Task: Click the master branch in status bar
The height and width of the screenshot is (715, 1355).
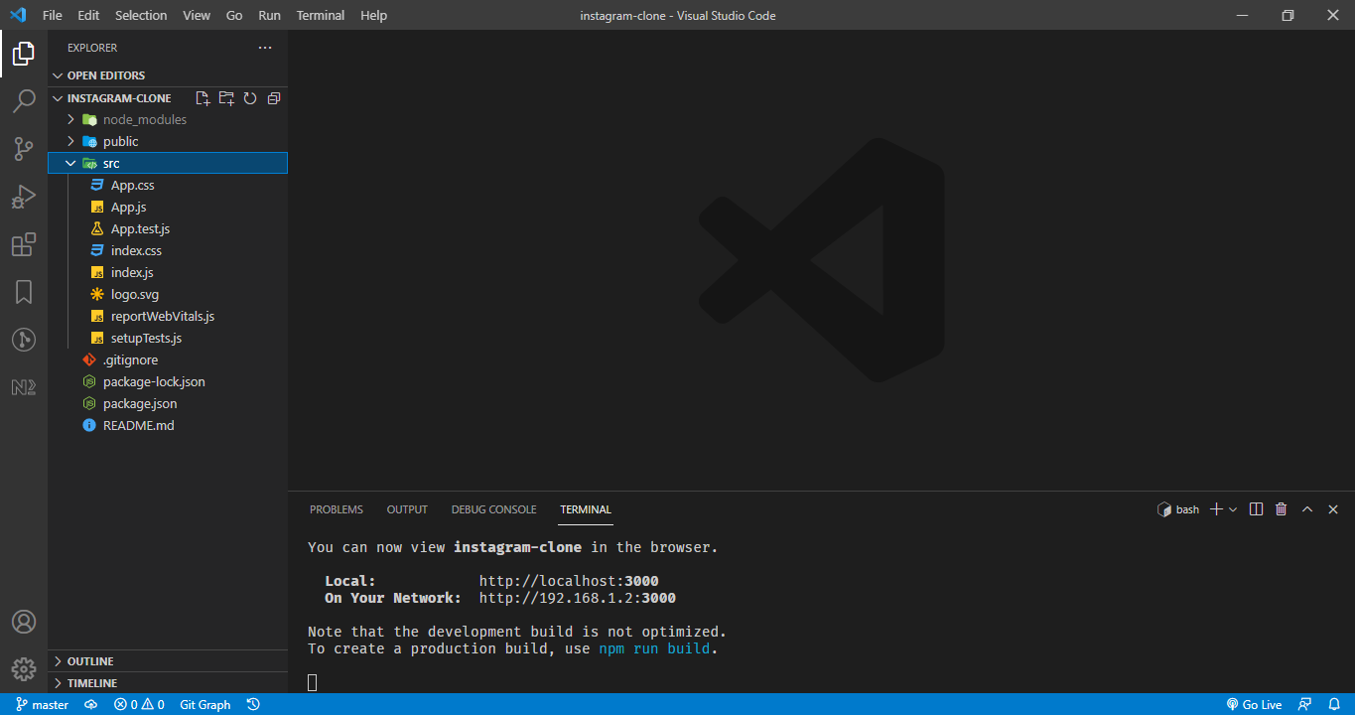Action: 43,704
